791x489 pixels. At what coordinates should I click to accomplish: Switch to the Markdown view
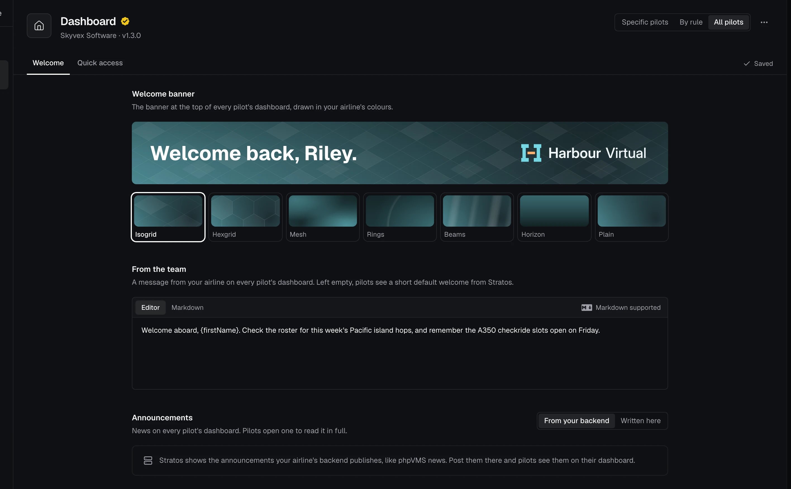coord(187,308)
